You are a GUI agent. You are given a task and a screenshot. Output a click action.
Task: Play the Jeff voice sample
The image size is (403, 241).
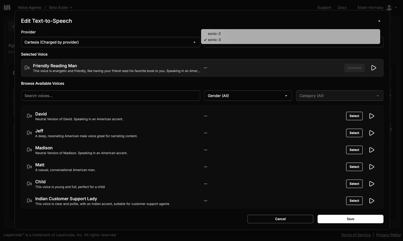click(x=371, y=133)
